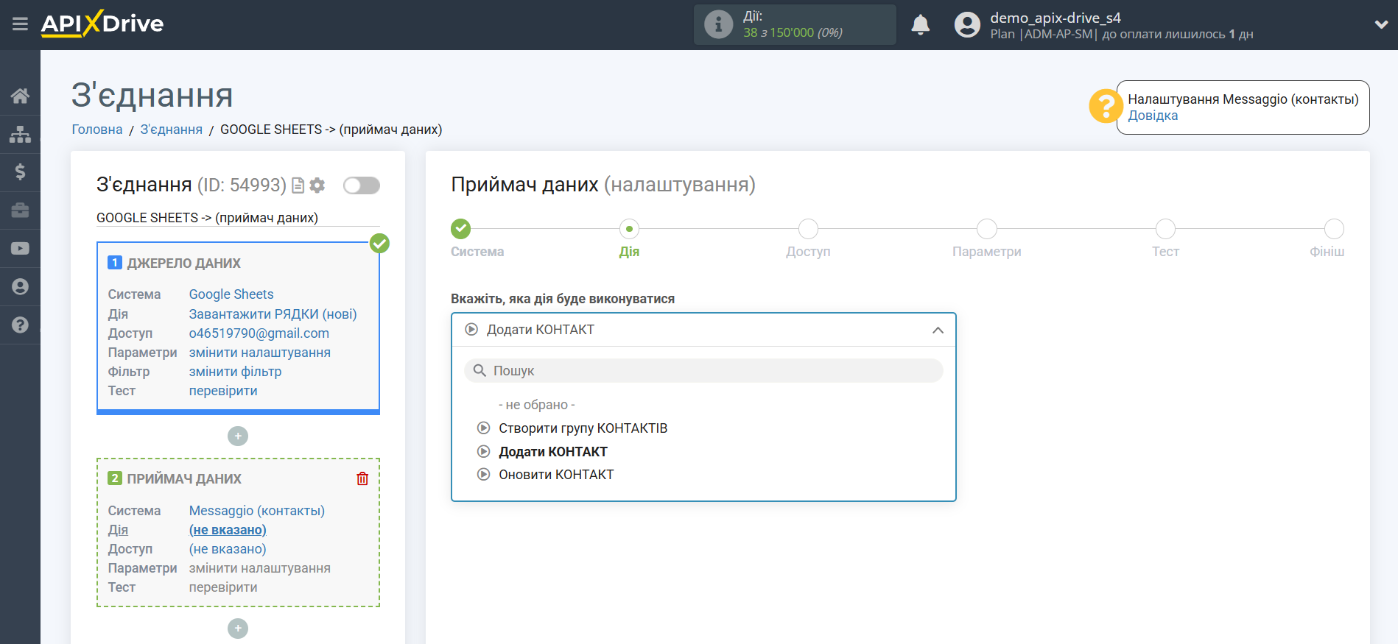Toggle the connection on/off switch
Image resolution: width=1398 pixels, height=644 pixels.
pos(362,185)
